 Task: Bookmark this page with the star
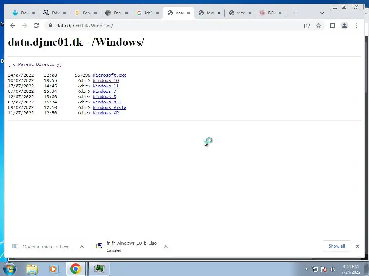click(x=319, y=26)
